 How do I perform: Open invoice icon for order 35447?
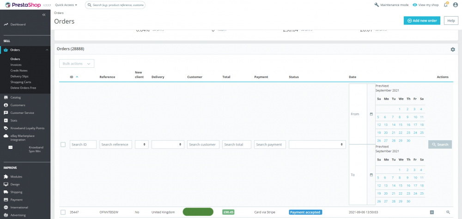click(432, 212)
